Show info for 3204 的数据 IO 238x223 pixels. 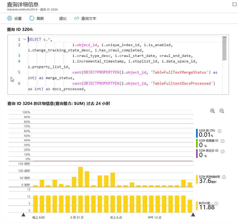[222, 141]
